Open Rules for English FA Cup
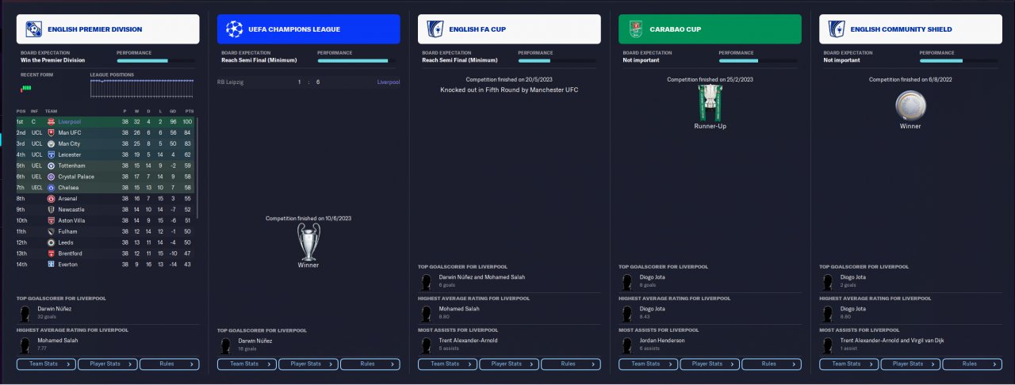The height and width of the screenshot is (385, 1015). pyautogui.click(x=570, y=364)
